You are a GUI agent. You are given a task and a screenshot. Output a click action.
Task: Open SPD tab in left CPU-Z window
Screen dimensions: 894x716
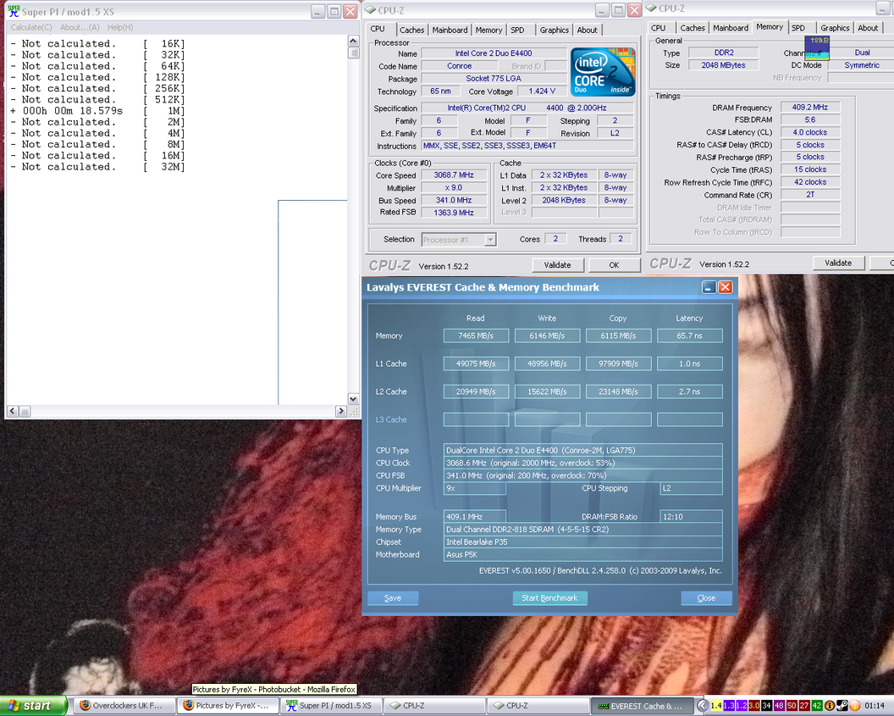coord(517,31)
